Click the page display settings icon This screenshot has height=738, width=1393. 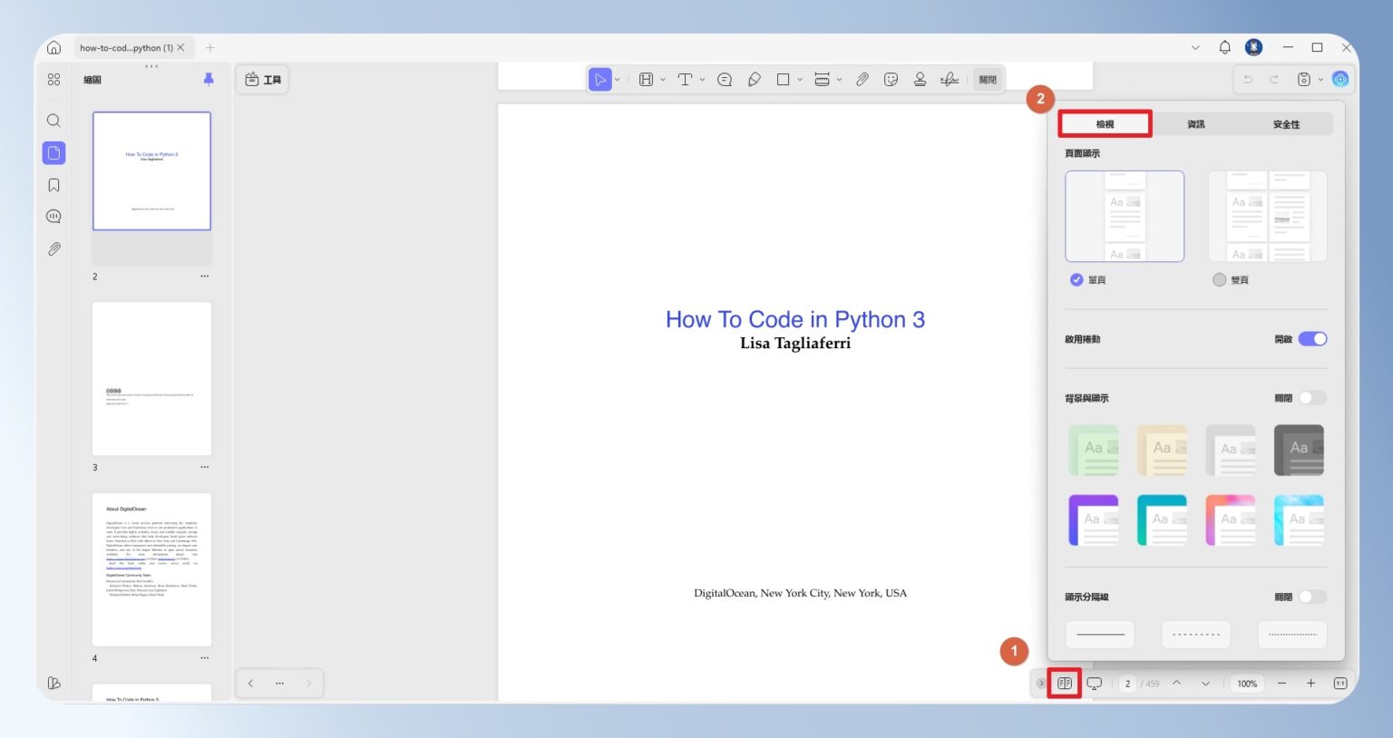(1065, 684)
